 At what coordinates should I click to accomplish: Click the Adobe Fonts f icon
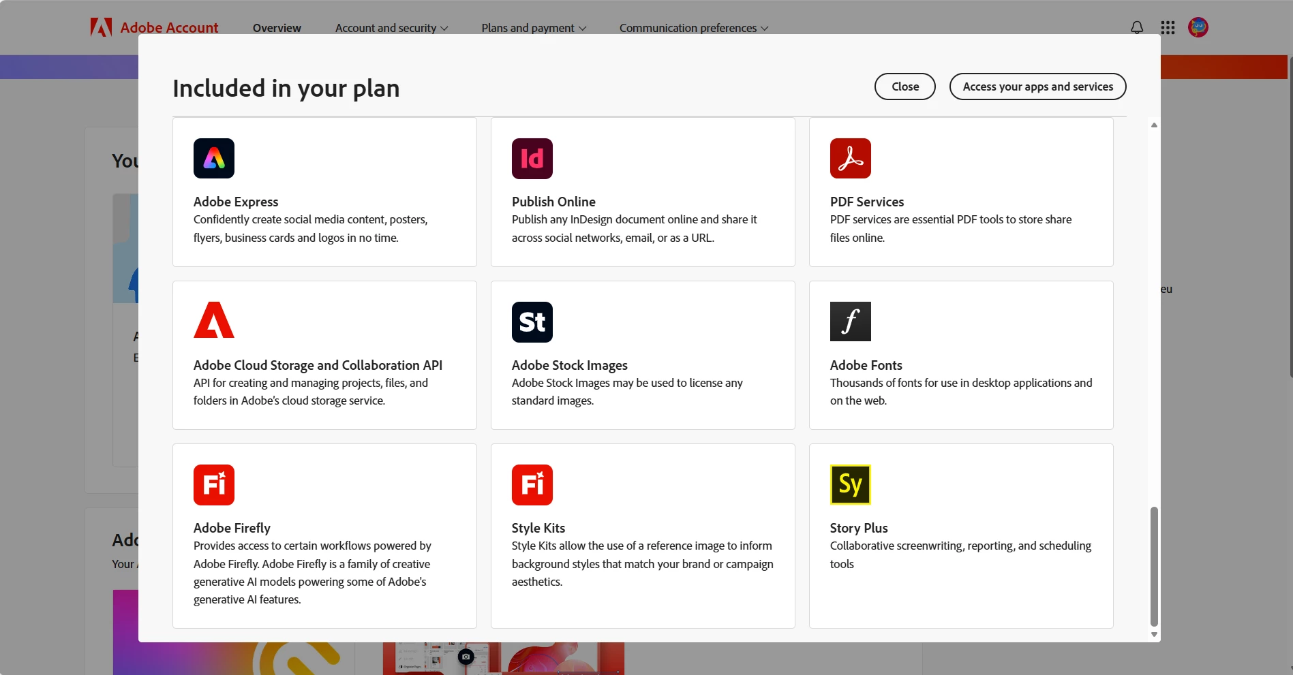[x=851, y=321]
